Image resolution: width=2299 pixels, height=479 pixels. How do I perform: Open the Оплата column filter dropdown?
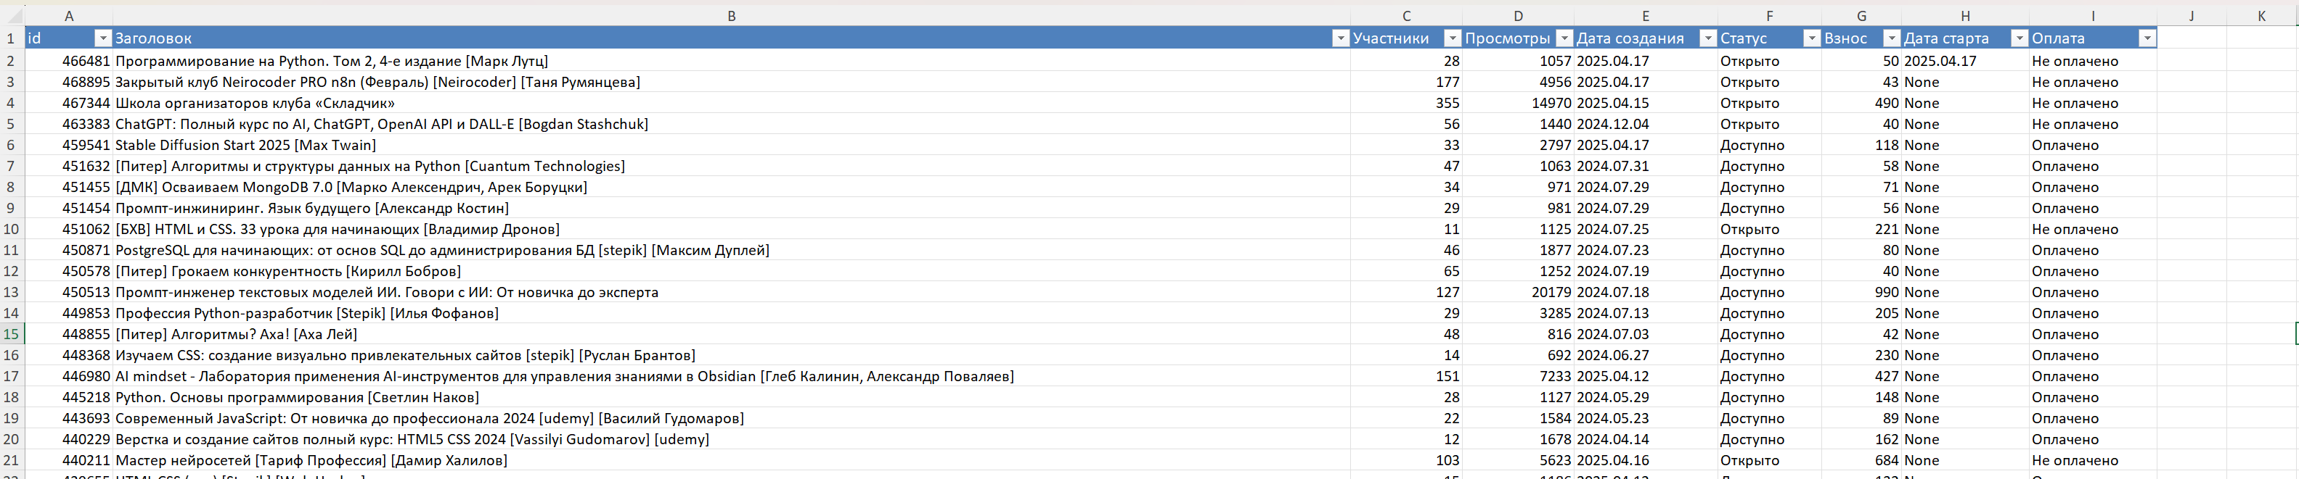click(2147, 38)
